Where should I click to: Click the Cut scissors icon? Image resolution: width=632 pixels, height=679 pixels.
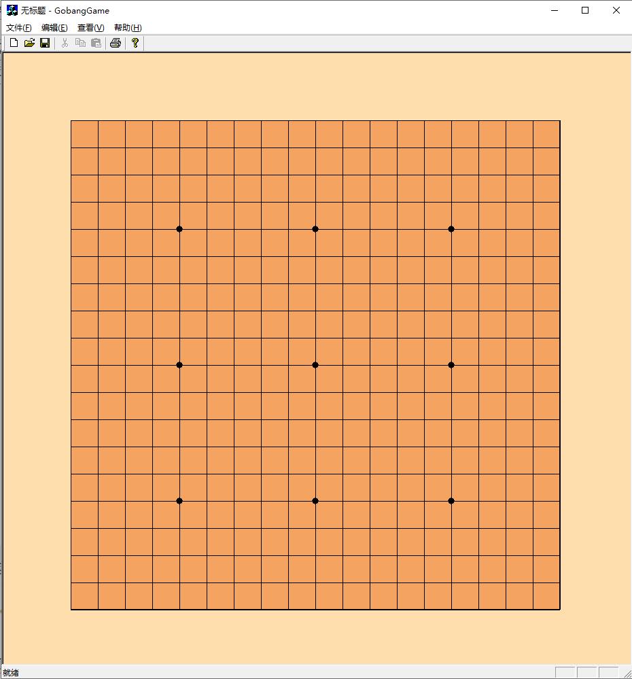[x=65, y=43]
